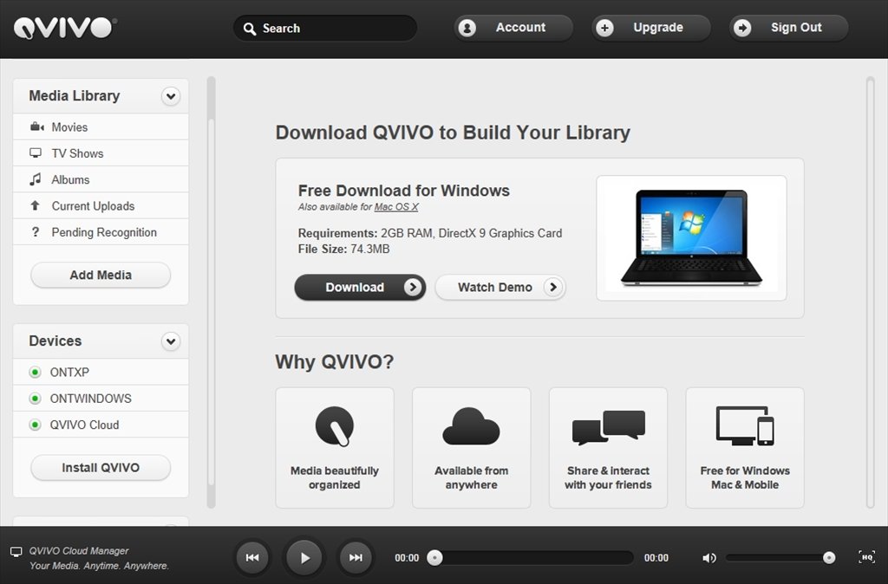Open the Movies library section
The image size is (888, 584).
(101, 127)
